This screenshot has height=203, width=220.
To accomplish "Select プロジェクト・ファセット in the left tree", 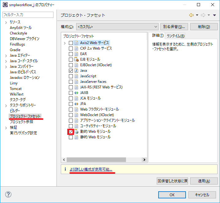I will point(25,116).
